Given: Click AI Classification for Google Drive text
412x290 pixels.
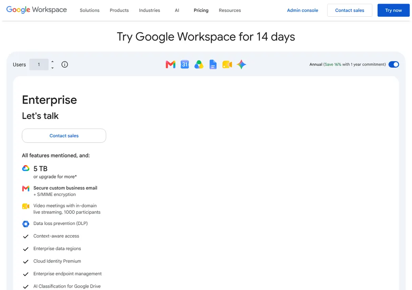Looking at the screenshot, I should pyautogui.click(x=67, y=286).
